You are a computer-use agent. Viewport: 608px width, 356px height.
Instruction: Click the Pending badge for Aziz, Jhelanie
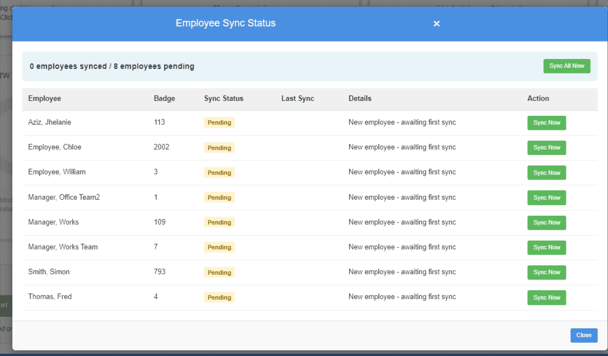coord(219,123)
